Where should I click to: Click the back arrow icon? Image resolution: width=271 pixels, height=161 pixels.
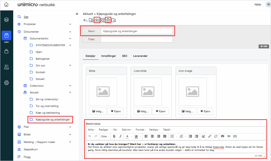tap(86, 20)
